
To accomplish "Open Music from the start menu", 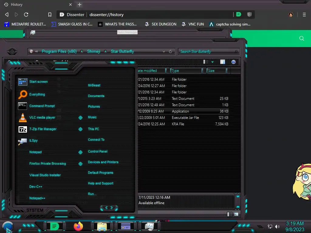I will point(92,117).
